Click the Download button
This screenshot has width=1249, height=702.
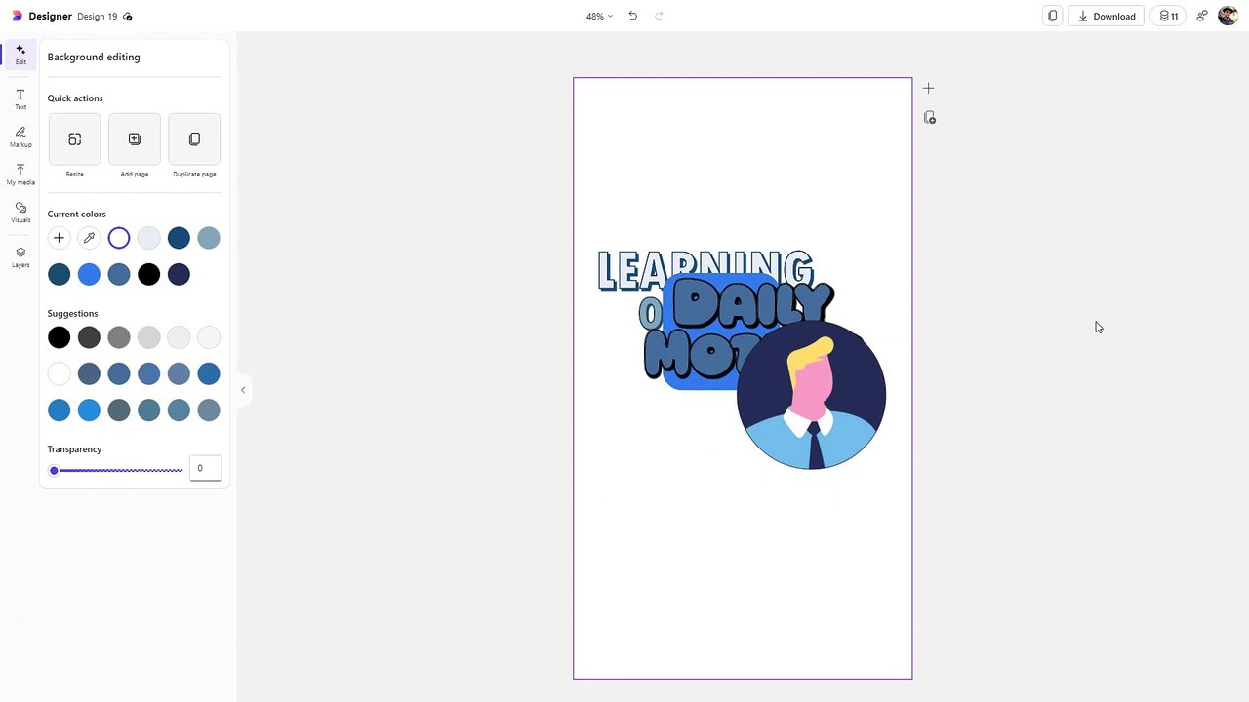pos(1107,16)
